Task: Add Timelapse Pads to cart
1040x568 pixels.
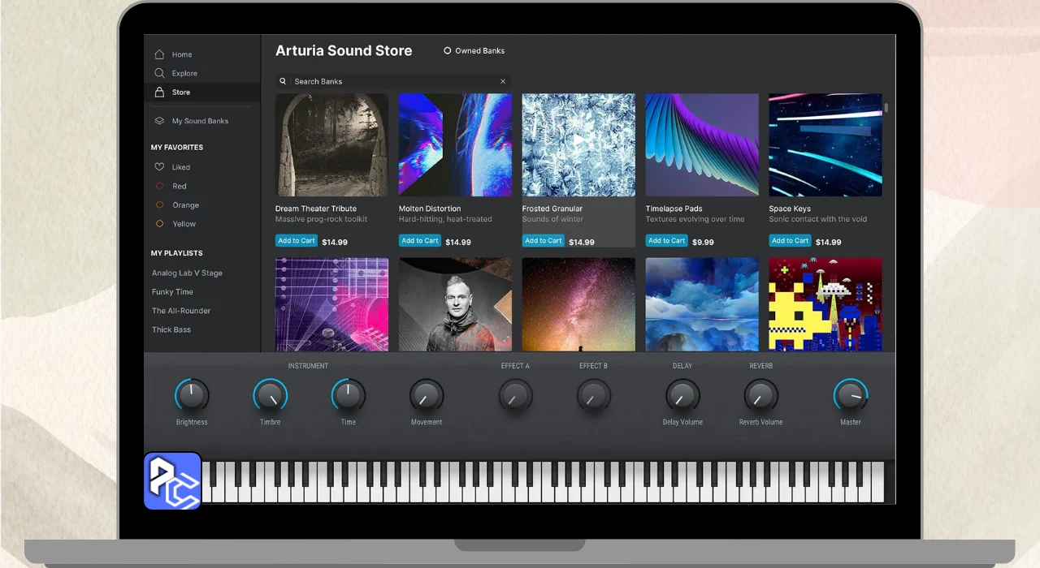Action: tap(667, 241)
